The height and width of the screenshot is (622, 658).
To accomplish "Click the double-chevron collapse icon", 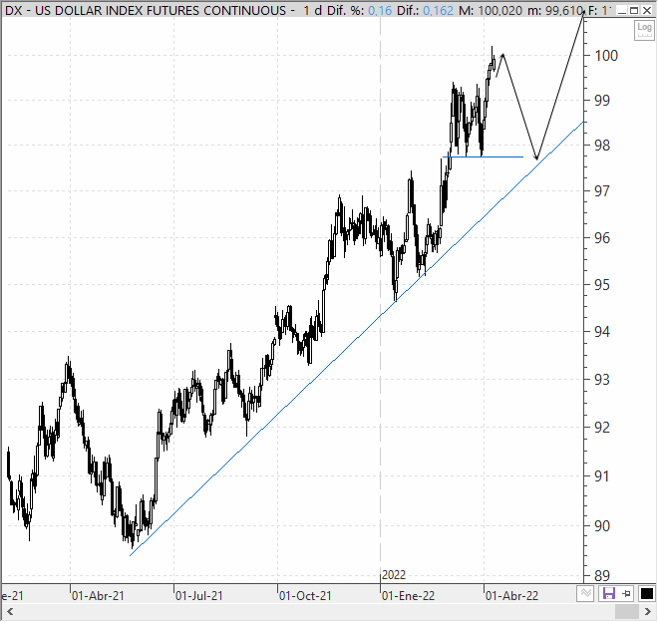I will pos(586,593).
